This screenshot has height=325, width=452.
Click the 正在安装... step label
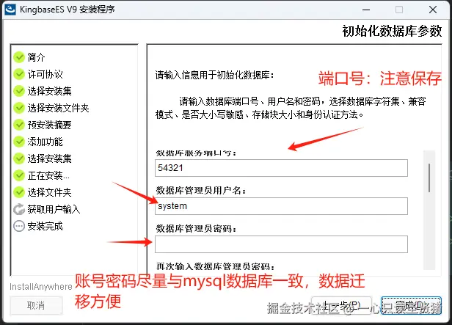(x=48, y=175)
